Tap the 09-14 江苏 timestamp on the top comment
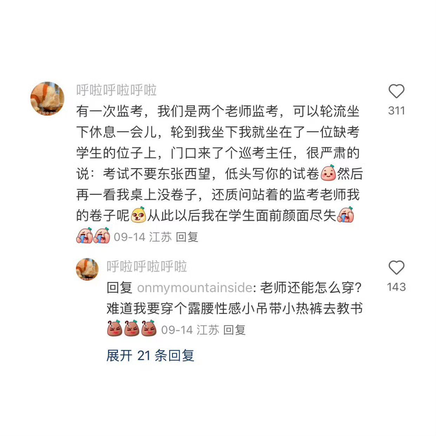 (143, 237)
